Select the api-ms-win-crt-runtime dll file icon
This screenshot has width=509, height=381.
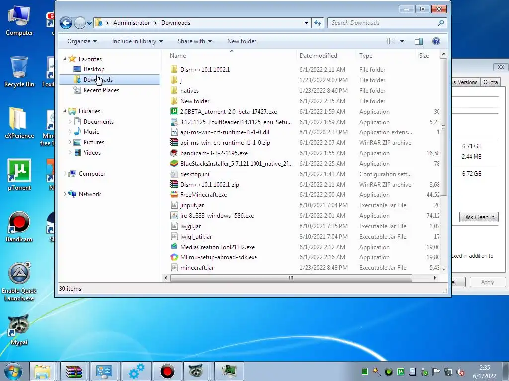click(x=174, y=132)
